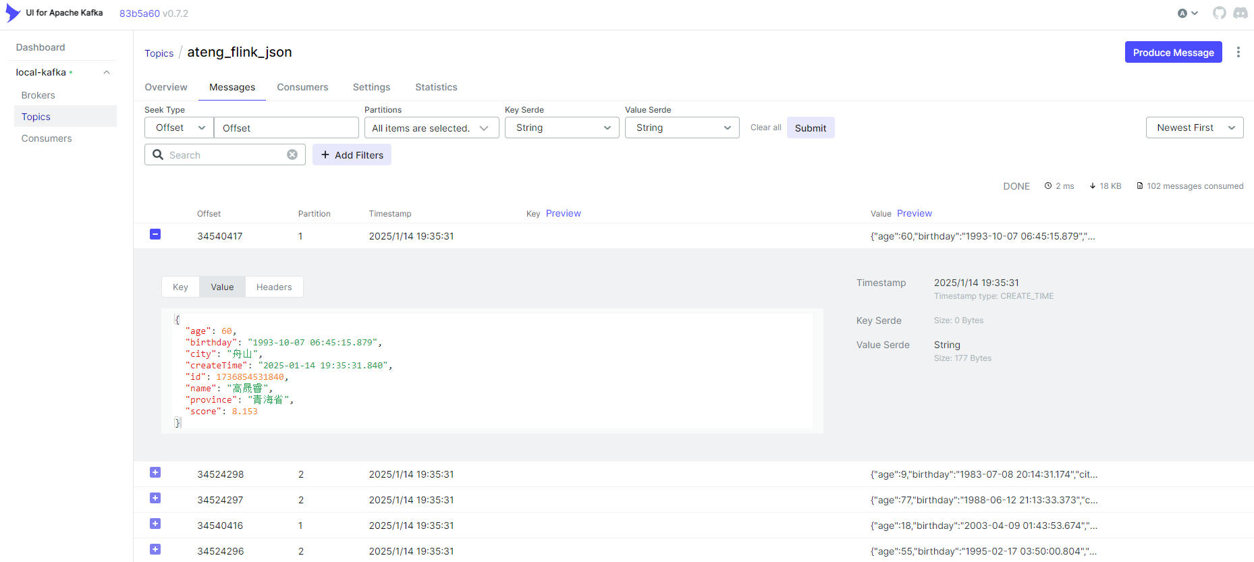The width and height of the screenshot is (1254, 562).
Task: Open the Partitions selection dropdown
Action: coord(431,128)
